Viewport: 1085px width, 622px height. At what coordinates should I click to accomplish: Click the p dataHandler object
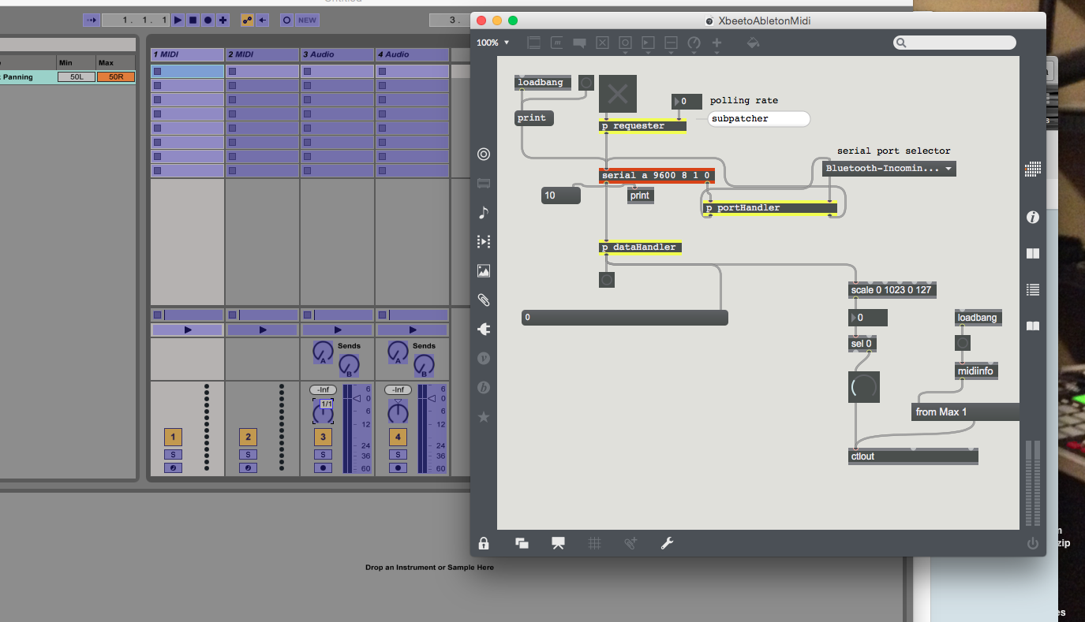[x=640, y=248]
